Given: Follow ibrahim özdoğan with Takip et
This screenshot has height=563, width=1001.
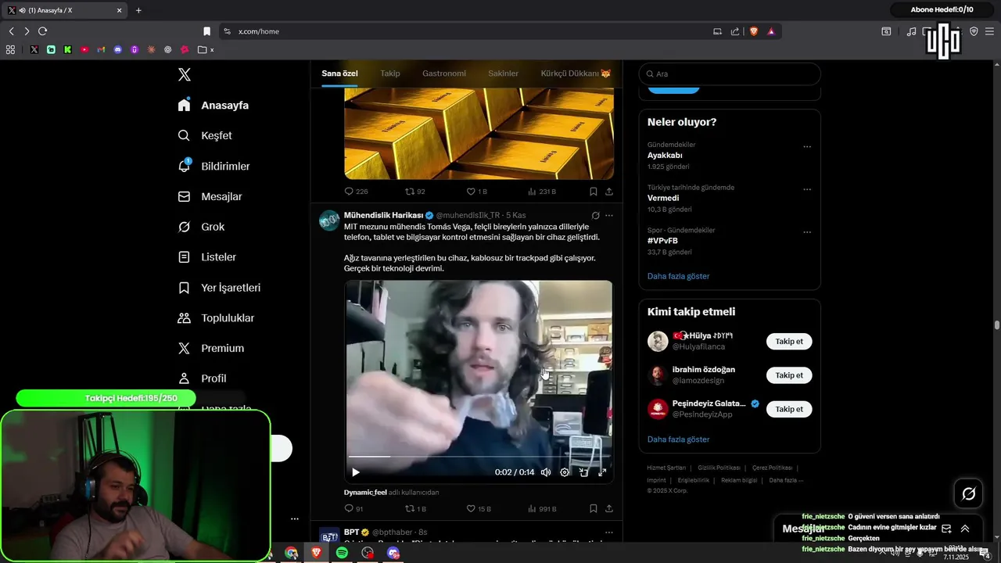Looking at the screenshot, I should (x=789, y=375).
